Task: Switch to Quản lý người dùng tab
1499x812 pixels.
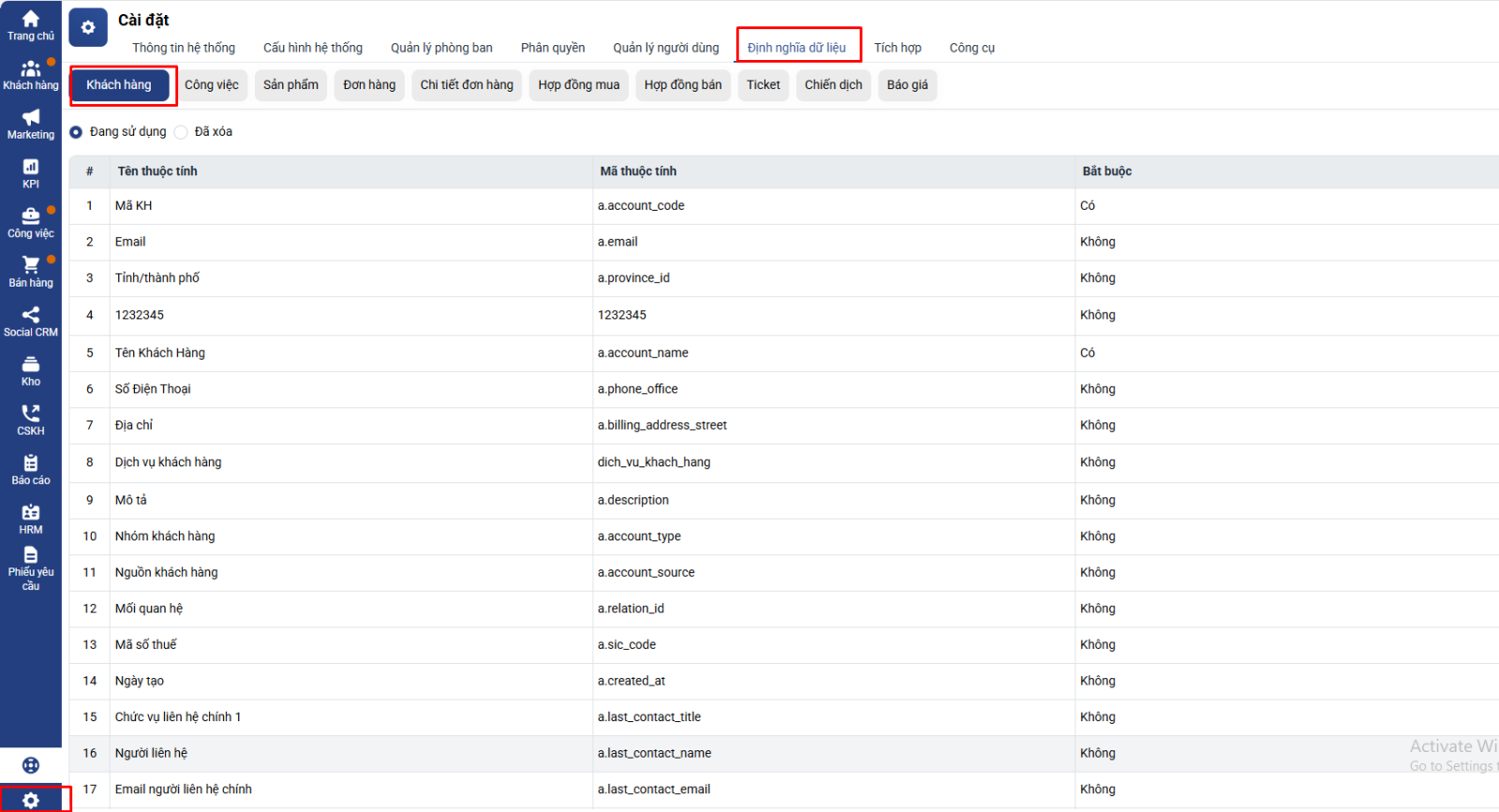Action: pyautogui.click(x=666, y=48)
